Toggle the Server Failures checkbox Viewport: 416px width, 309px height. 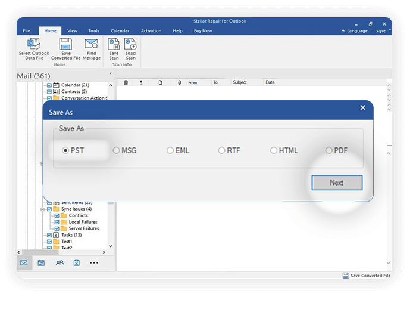[57, 228]
